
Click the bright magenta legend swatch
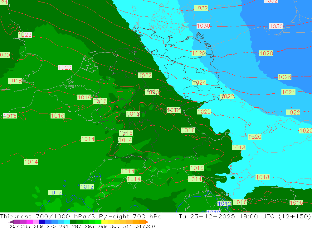pyautogui.click(x=30, y=222)
